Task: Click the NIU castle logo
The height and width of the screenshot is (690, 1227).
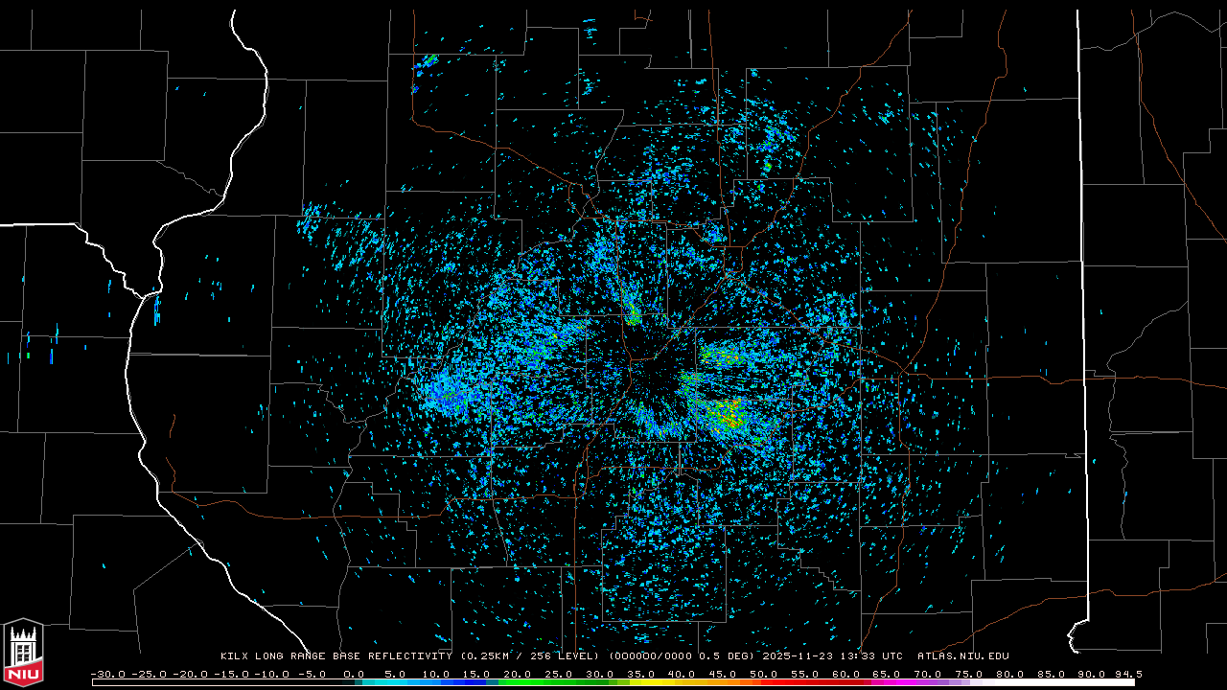Action: click(23, 654)
